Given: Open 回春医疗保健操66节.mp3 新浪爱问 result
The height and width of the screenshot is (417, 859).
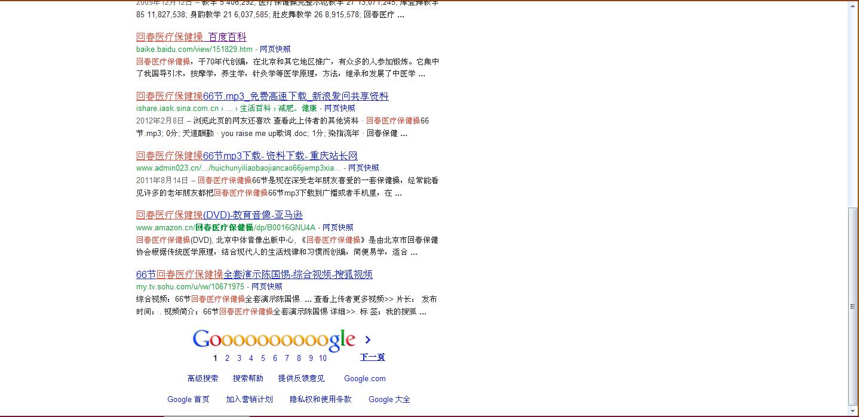Looking at the screenshot, I should point(262,96).
